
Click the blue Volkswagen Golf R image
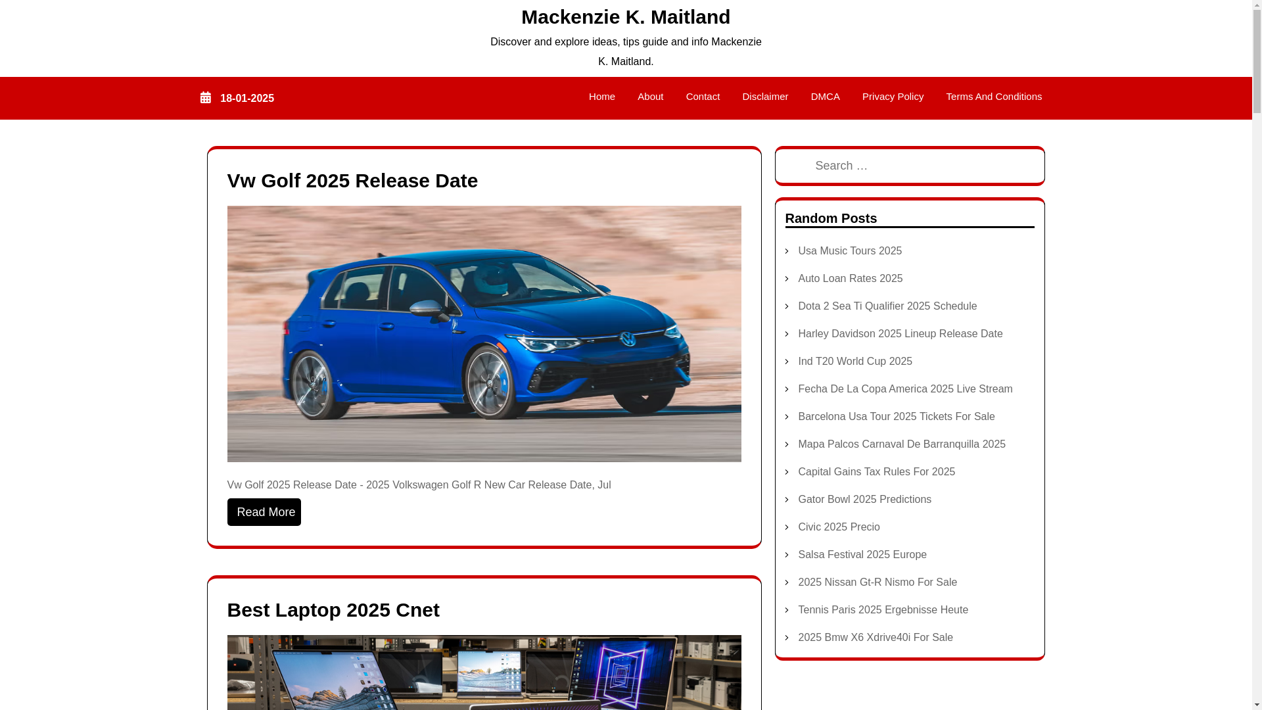pyautogui.click(x=484, y=334)
